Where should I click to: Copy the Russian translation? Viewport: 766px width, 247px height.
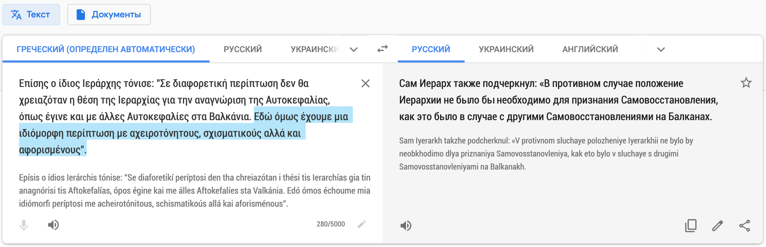pos(691,226)
